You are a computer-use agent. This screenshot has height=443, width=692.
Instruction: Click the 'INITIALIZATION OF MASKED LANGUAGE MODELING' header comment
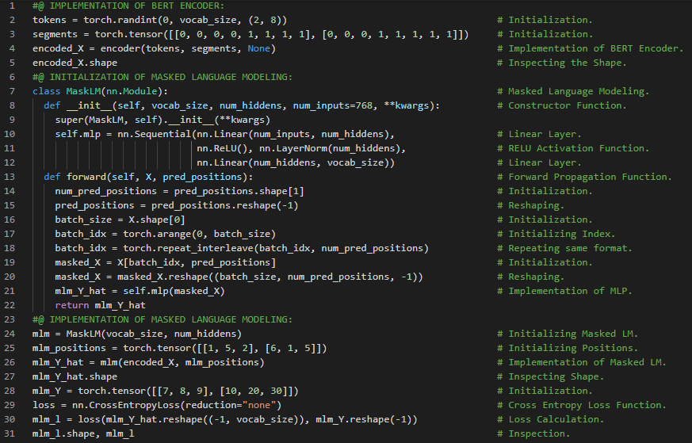pyautogui.click(x=162, y=77)
